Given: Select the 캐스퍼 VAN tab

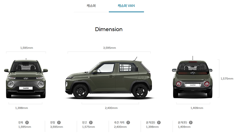Looking at the screenshot, I should [126, 6].
